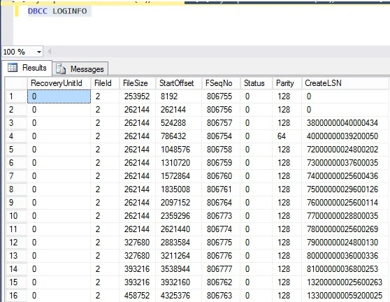This screenshot has height=302, width=390.
Task: Click the DBCC LOGINFO query text
Action: click(57, 11)
